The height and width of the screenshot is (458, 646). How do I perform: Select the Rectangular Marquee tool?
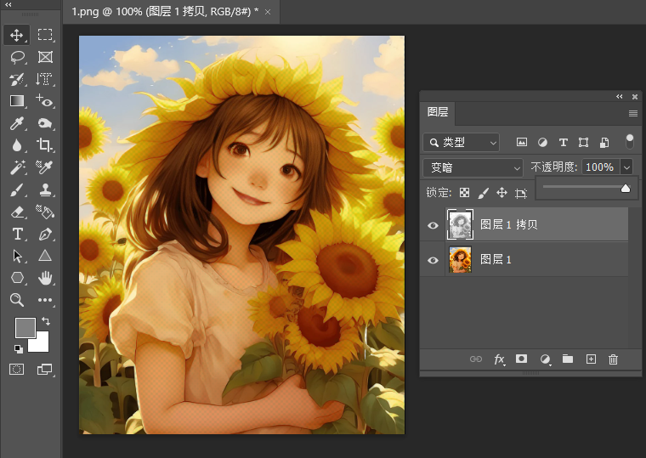coord(45,35)
